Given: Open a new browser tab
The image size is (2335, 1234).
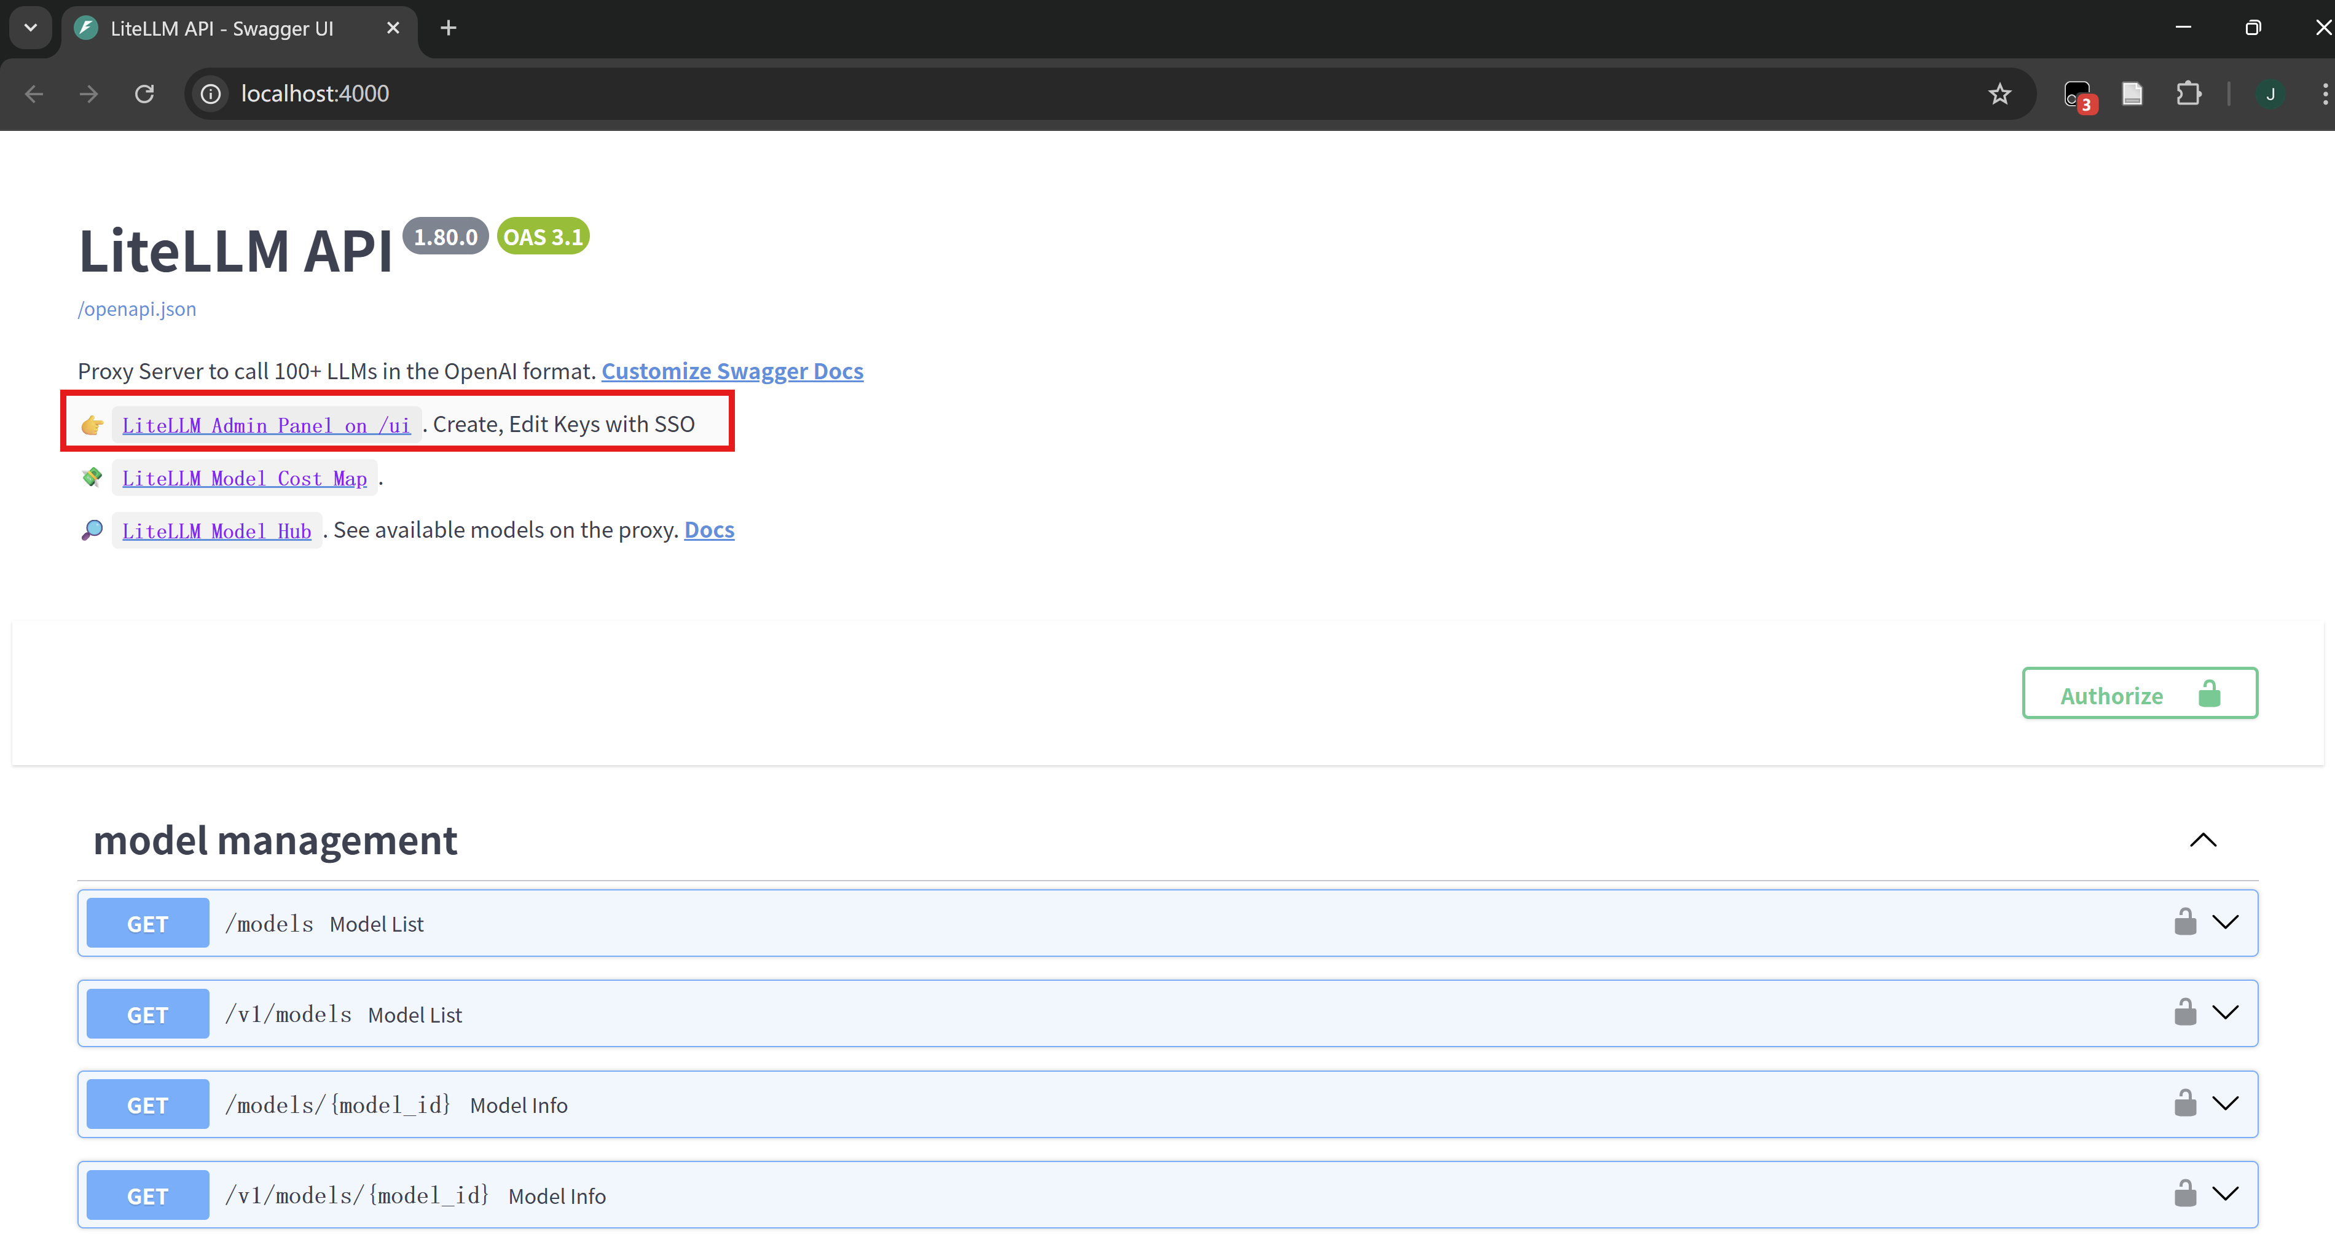Looking at the screenshot, I should [x=448, y=28].
